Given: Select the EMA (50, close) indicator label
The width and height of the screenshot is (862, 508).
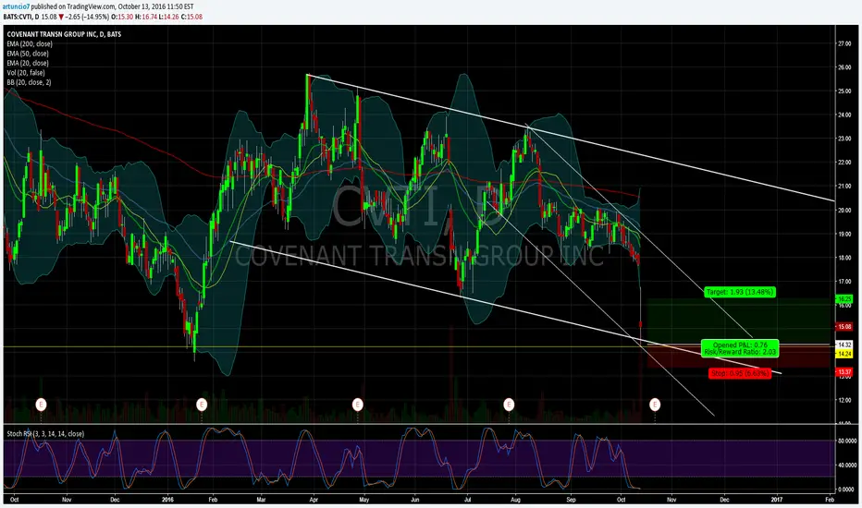Looking at the screenshot, I should click(28, 54).
